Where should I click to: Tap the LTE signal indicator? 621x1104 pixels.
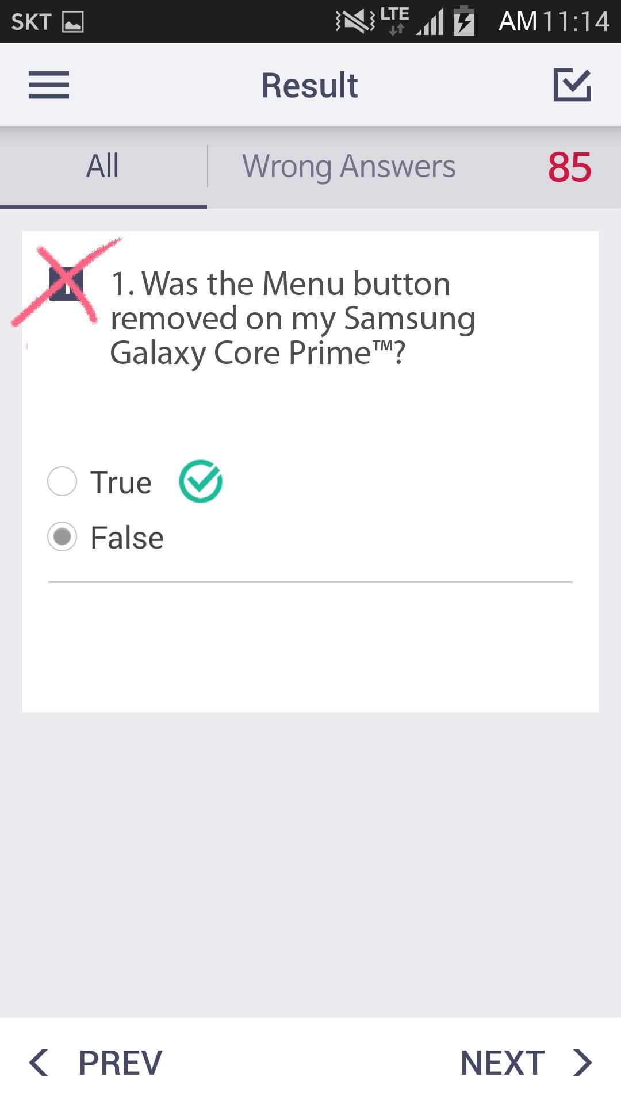coord(395,21)
